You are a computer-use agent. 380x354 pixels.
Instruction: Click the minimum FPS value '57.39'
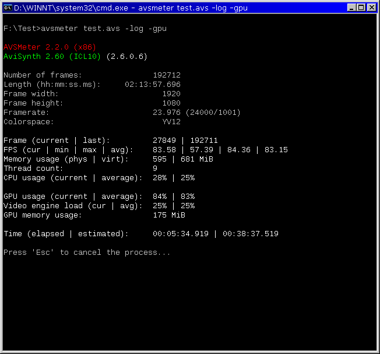202,150
